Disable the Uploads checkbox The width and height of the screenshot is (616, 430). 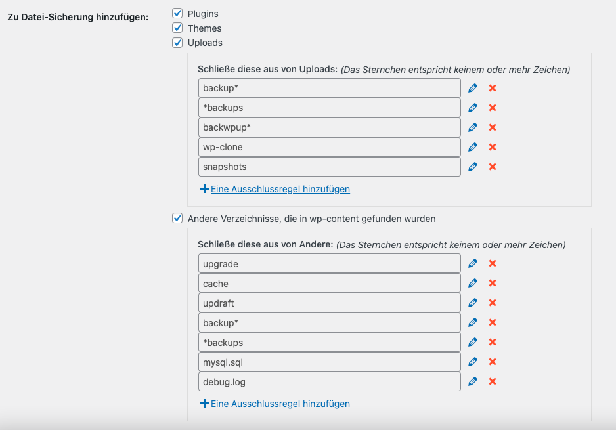pos(177,43)
